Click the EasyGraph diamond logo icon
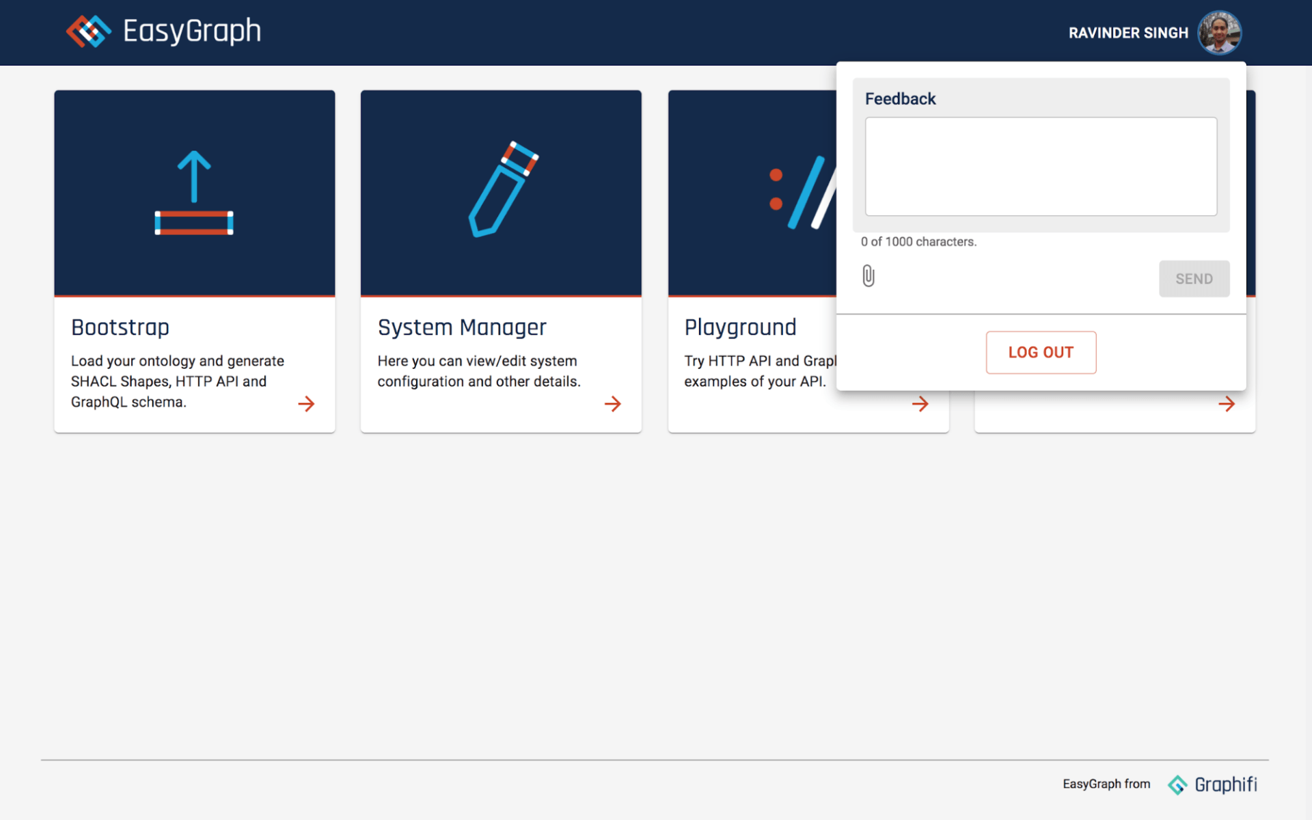The width and height of the screenshot is (1312, 820). point(88,31)
